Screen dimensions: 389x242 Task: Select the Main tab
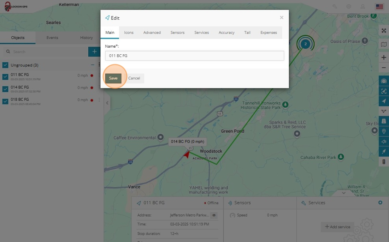tap(110, 32)
